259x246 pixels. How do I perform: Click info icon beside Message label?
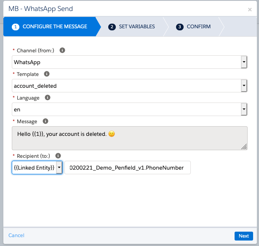coord(45,121)
